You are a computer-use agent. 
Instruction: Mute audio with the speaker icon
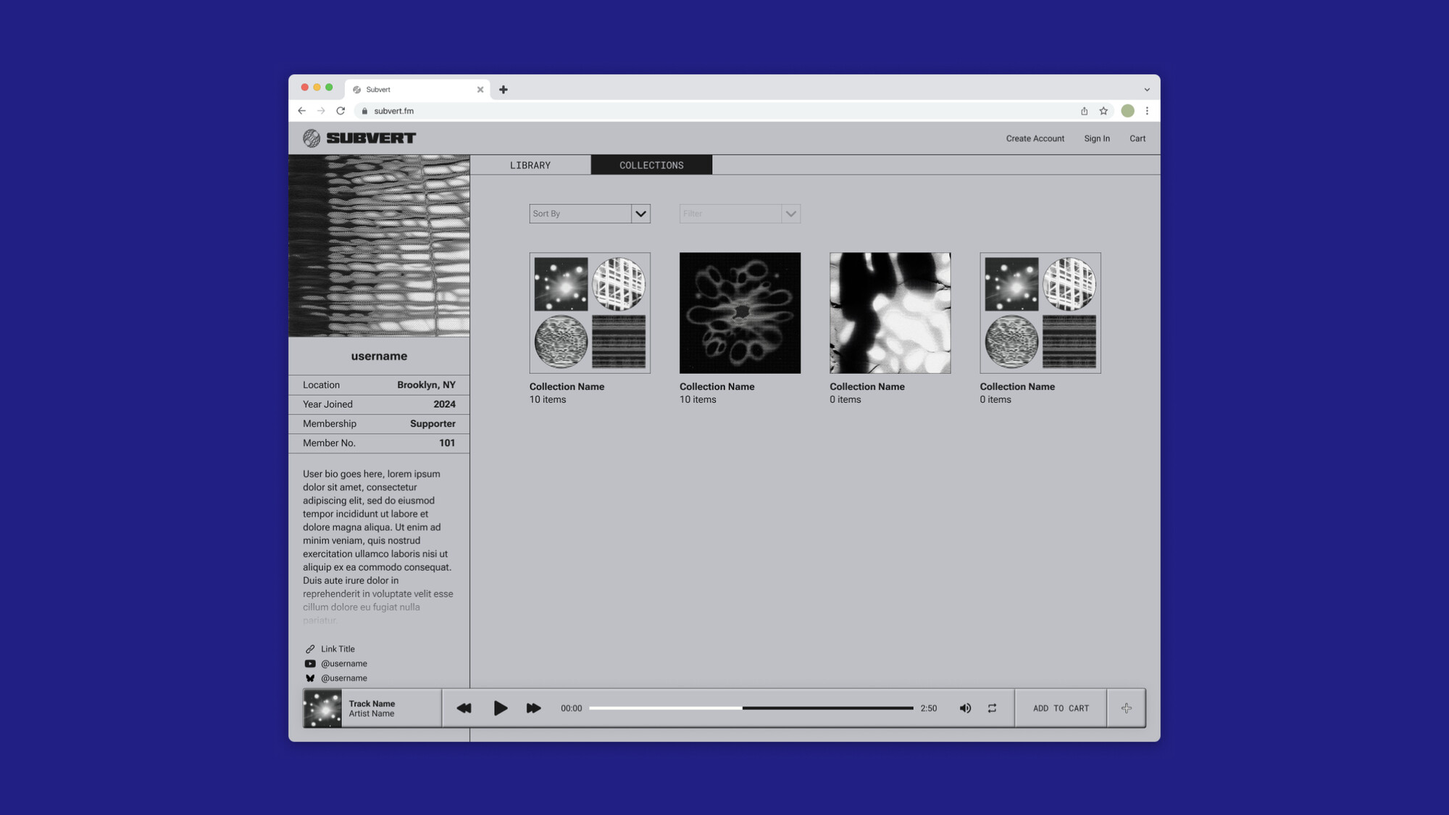tap(965, 708)
